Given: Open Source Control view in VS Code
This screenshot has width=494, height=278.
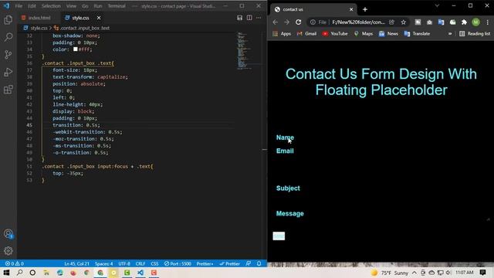Looking at the screenshot, I should (8, 55).
